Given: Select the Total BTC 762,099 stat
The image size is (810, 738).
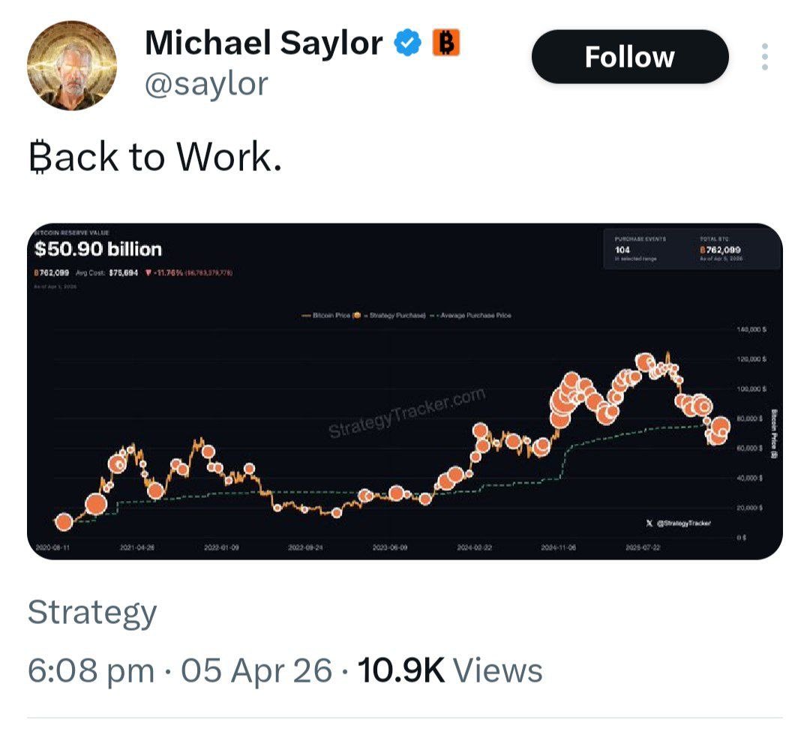Looking at the screenshot, I should (x=720, y=249).
